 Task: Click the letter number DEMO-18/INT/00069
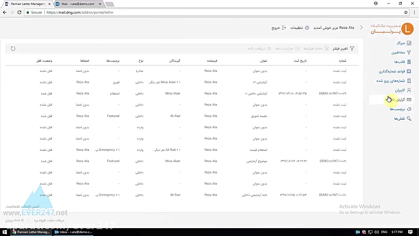point(333,93)
